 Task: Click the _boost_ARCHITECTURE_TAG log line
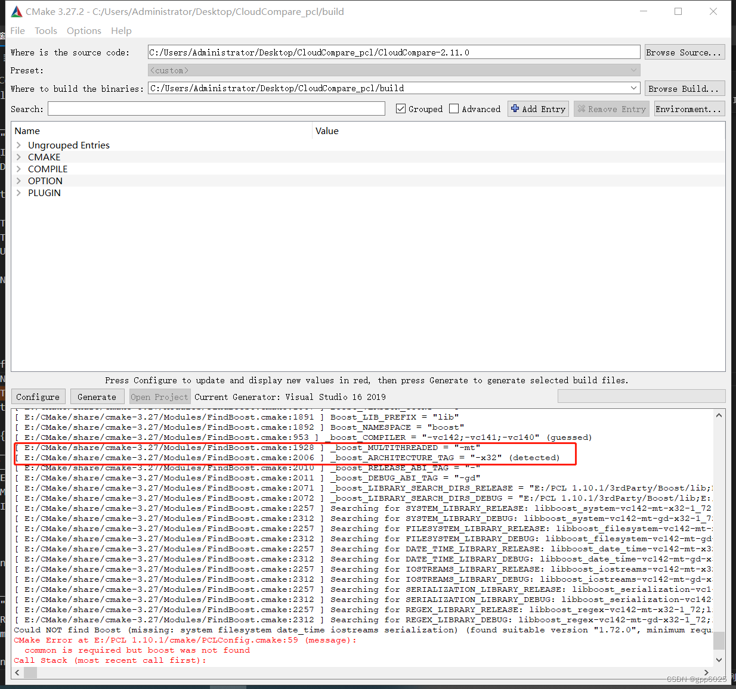(287, 458)
